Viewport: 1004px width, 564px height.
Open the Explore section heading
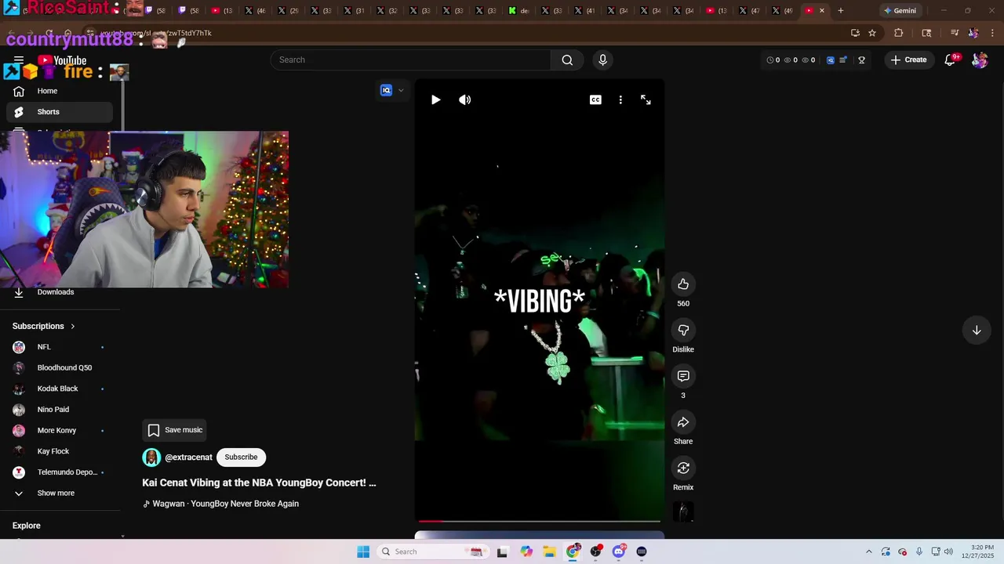tap(27, 526)
